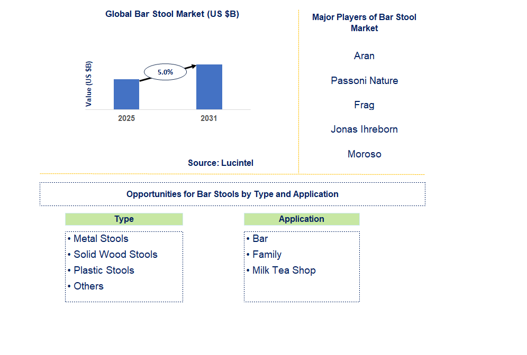Select the player name 'Passoni Nature'

[365, 80]
